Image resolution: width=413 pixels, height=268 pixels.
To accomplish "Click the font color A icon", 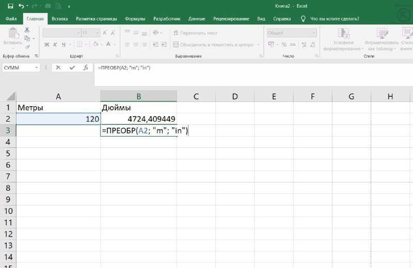I will (108, 44).
